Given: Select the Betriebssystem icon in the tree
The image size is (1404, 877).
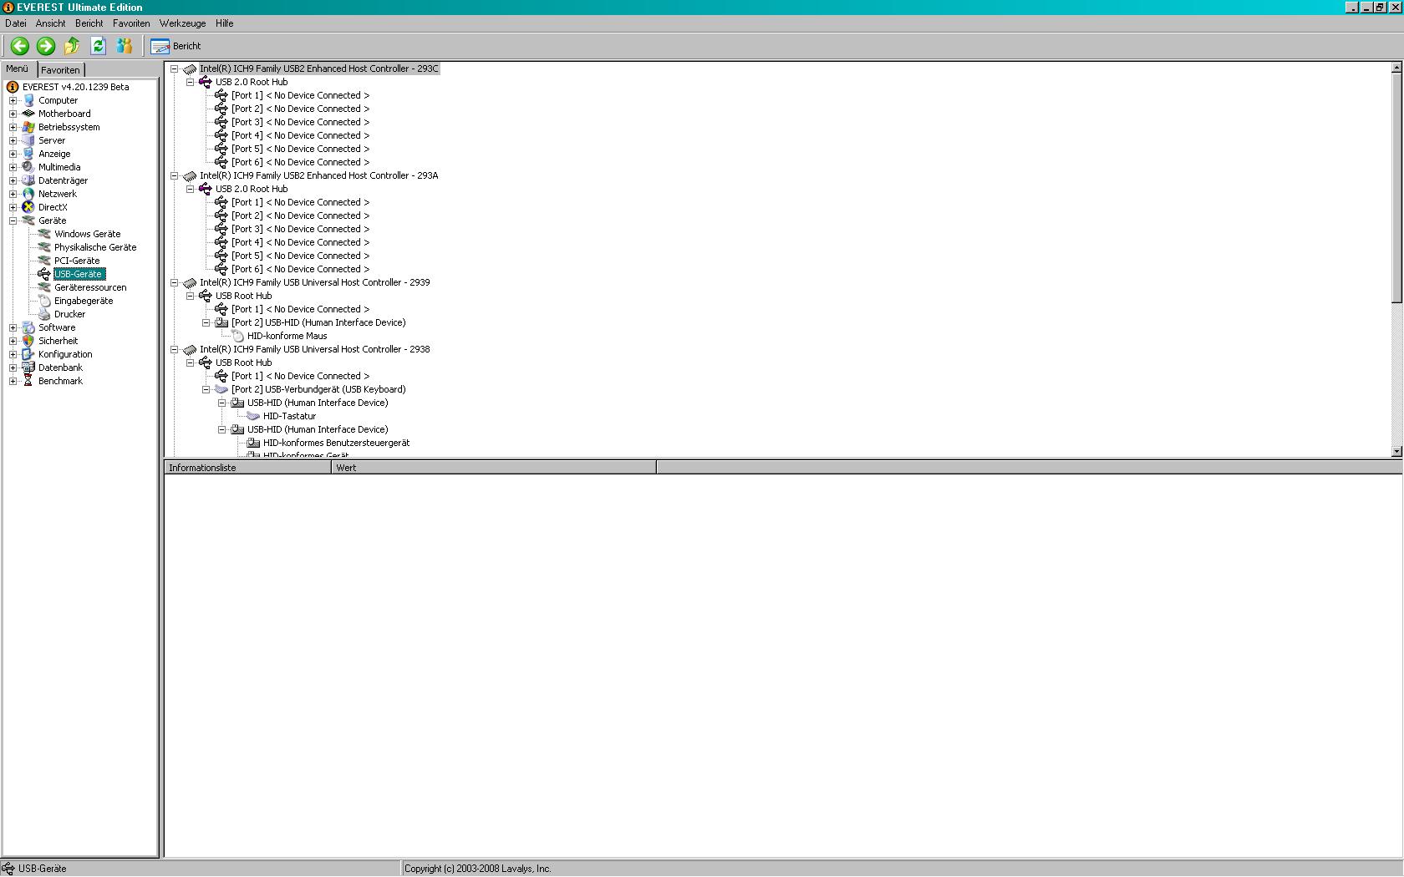Looking at the screenshot, I should coord(28,127).
